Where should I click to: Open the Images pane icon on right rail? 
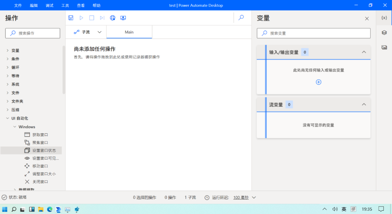[384, 47]
